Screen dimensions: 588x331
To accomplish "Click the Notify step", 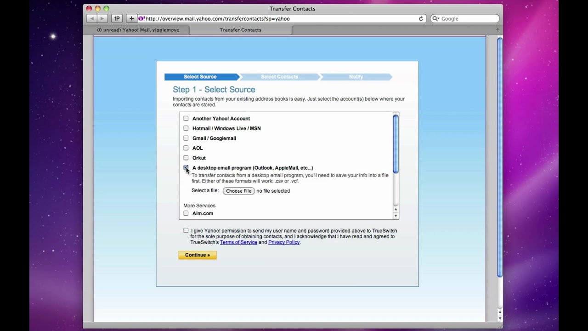I will (x=356, y=77).
